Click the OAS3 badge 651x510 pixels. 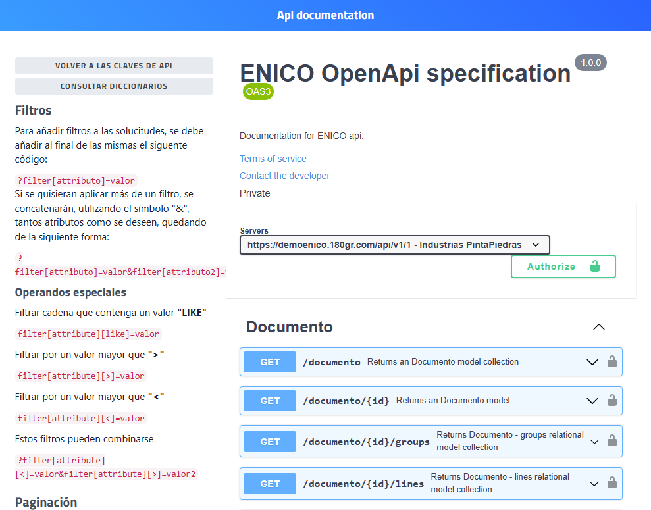(258, 91)
